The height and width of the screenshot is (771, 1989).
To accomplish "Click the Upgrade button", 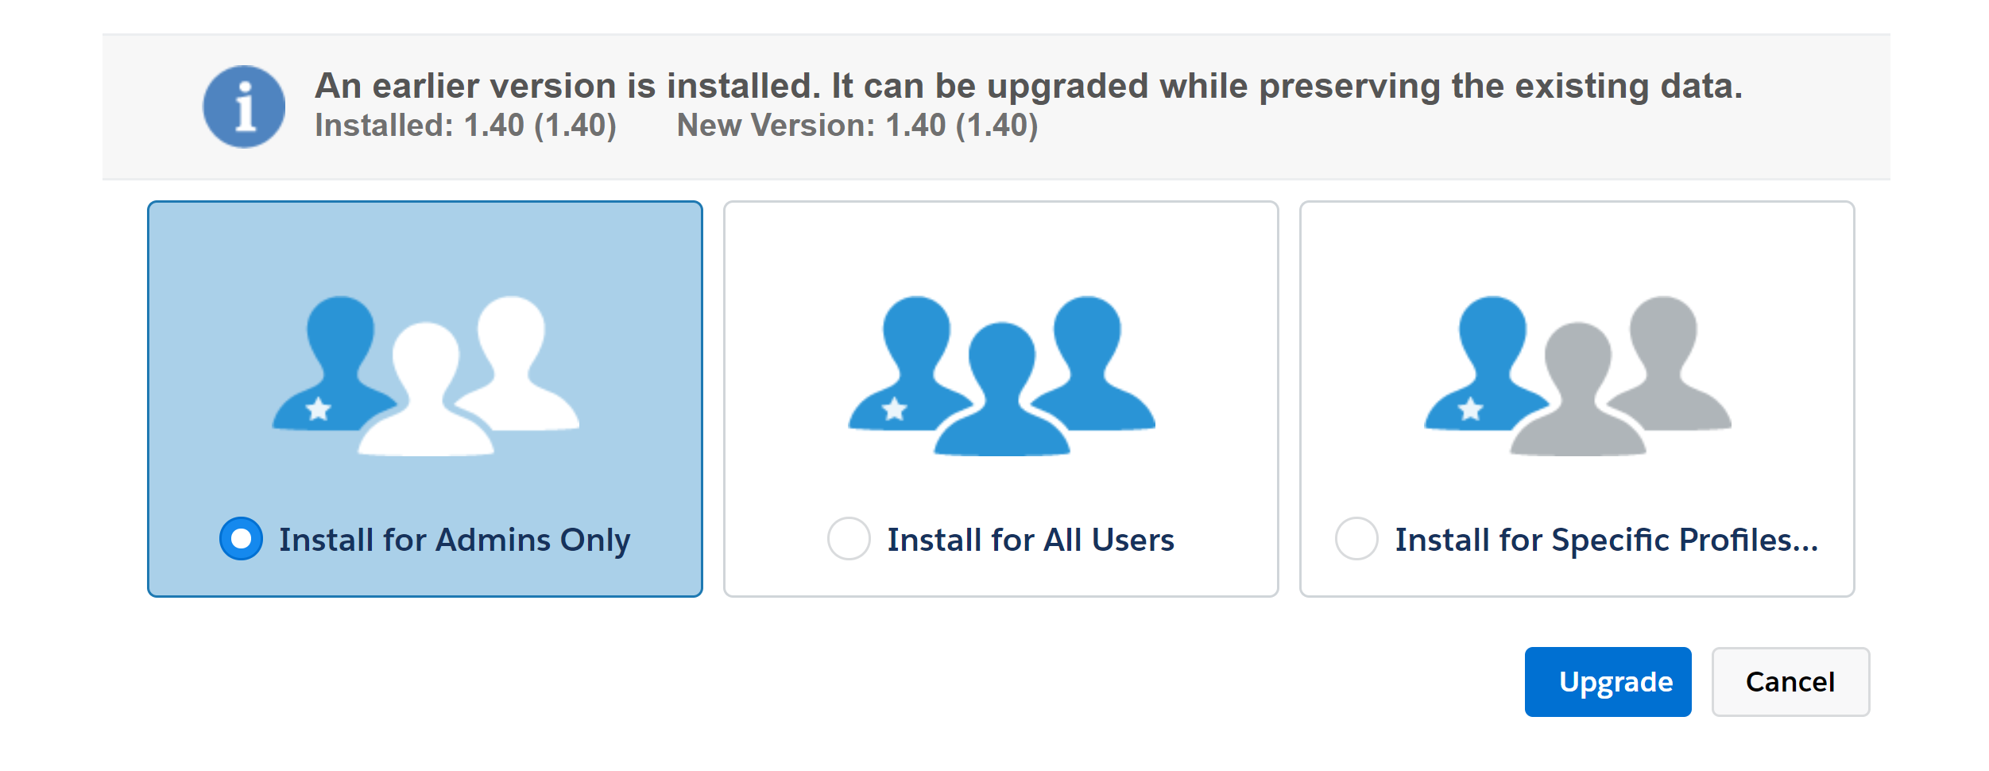I will click(1608, 682).
